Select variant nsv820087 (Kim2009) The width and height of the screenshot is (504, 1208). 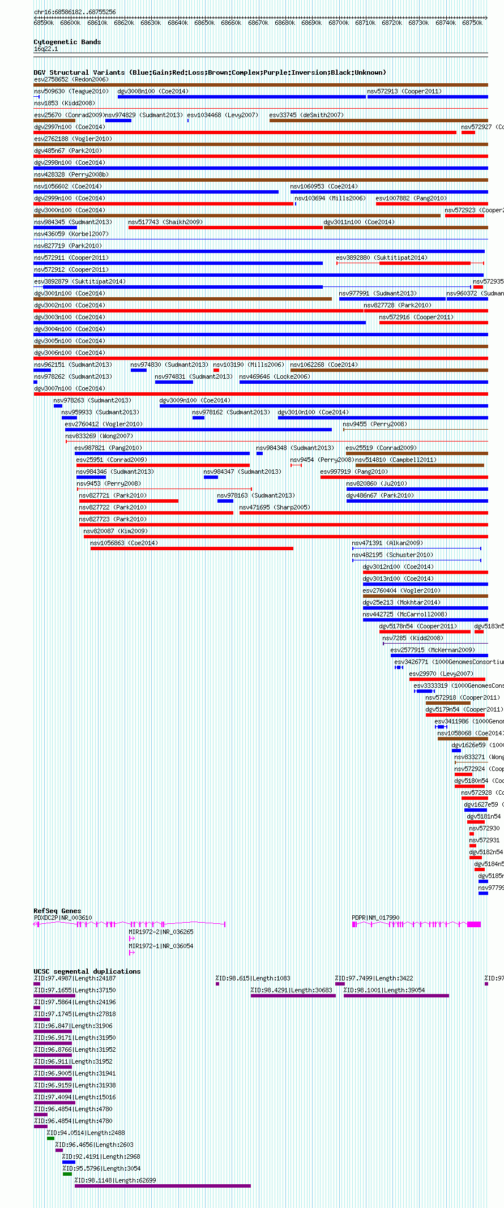point(116,532)
